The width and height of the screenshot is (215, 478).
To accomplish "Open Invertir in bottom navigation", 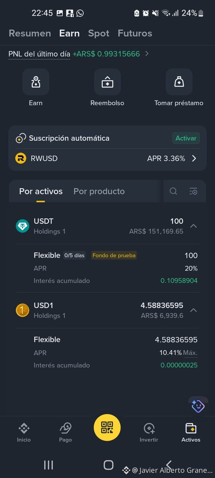I will pos(149,432).
